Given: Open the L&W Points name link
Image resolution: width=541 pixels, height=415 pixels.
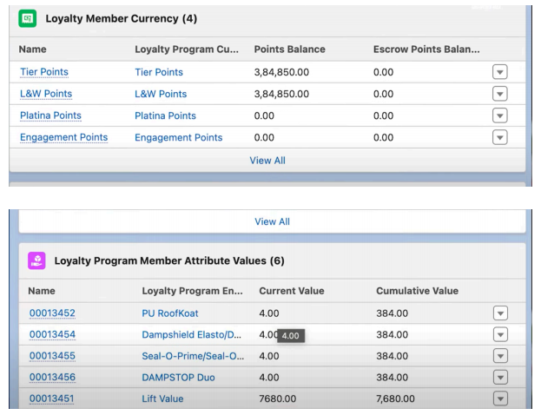Looking at the screenshot, I should click(46, 94).
